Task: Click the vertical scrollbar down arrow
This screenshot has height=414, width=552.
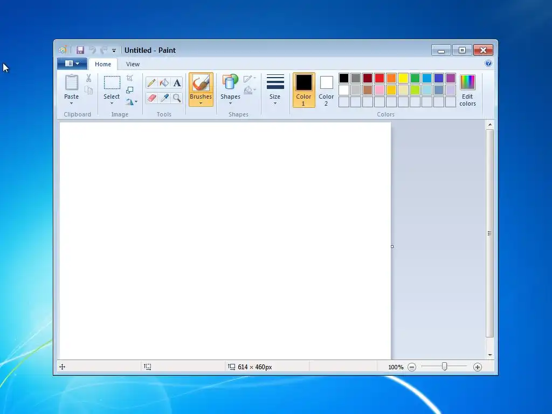Action: pyautogui.click(x=489, y=355)
